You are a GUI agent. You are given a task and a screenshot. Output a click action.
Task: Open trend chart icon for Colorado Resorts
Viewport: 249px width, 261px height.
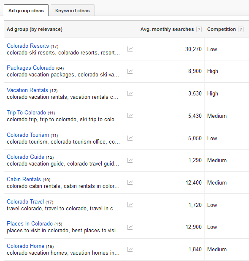130,49
